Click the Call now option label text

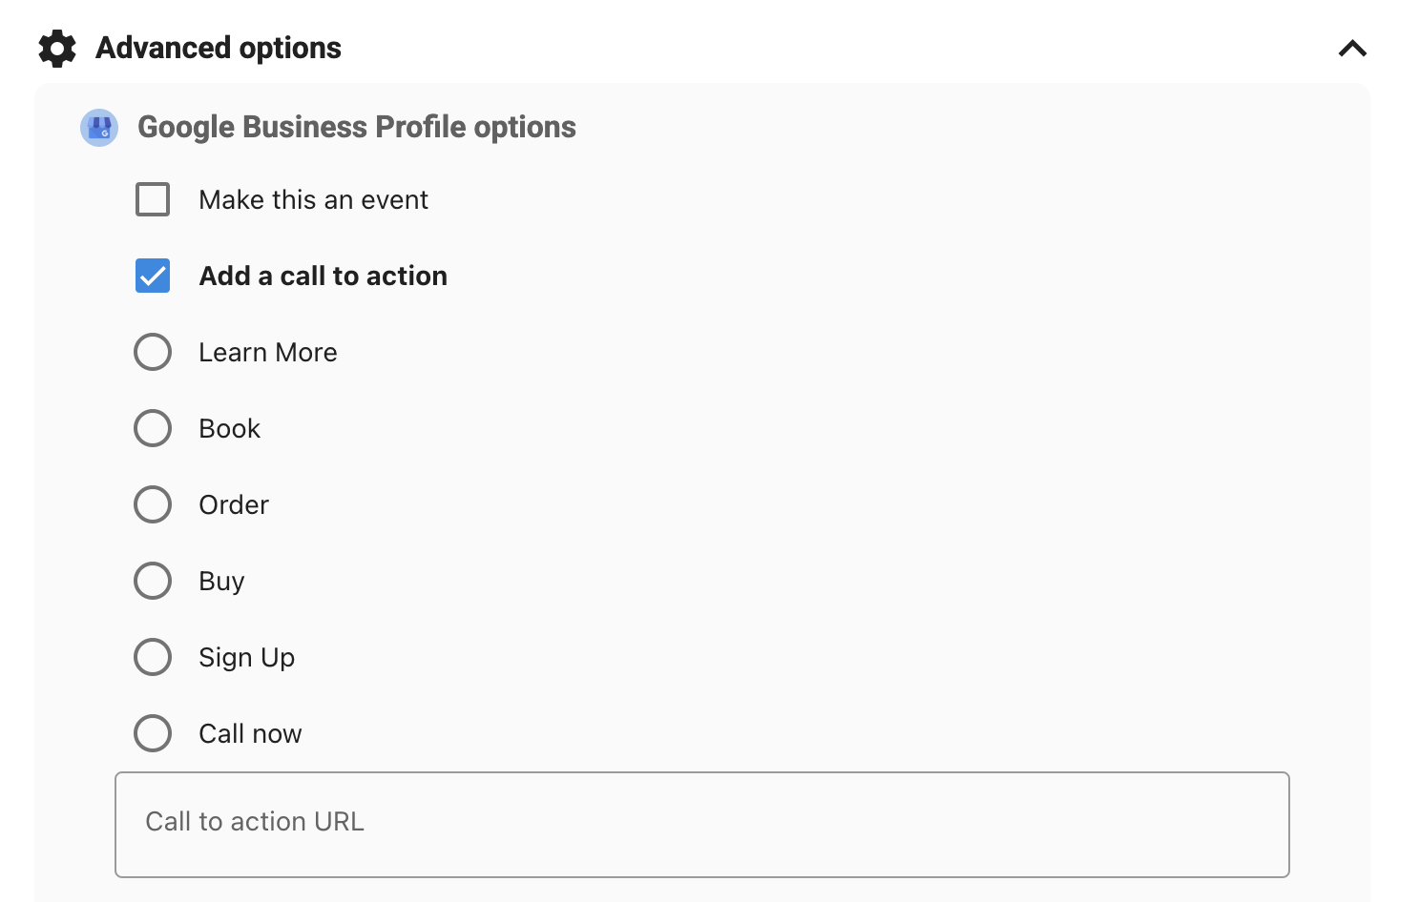coord(250,734)
